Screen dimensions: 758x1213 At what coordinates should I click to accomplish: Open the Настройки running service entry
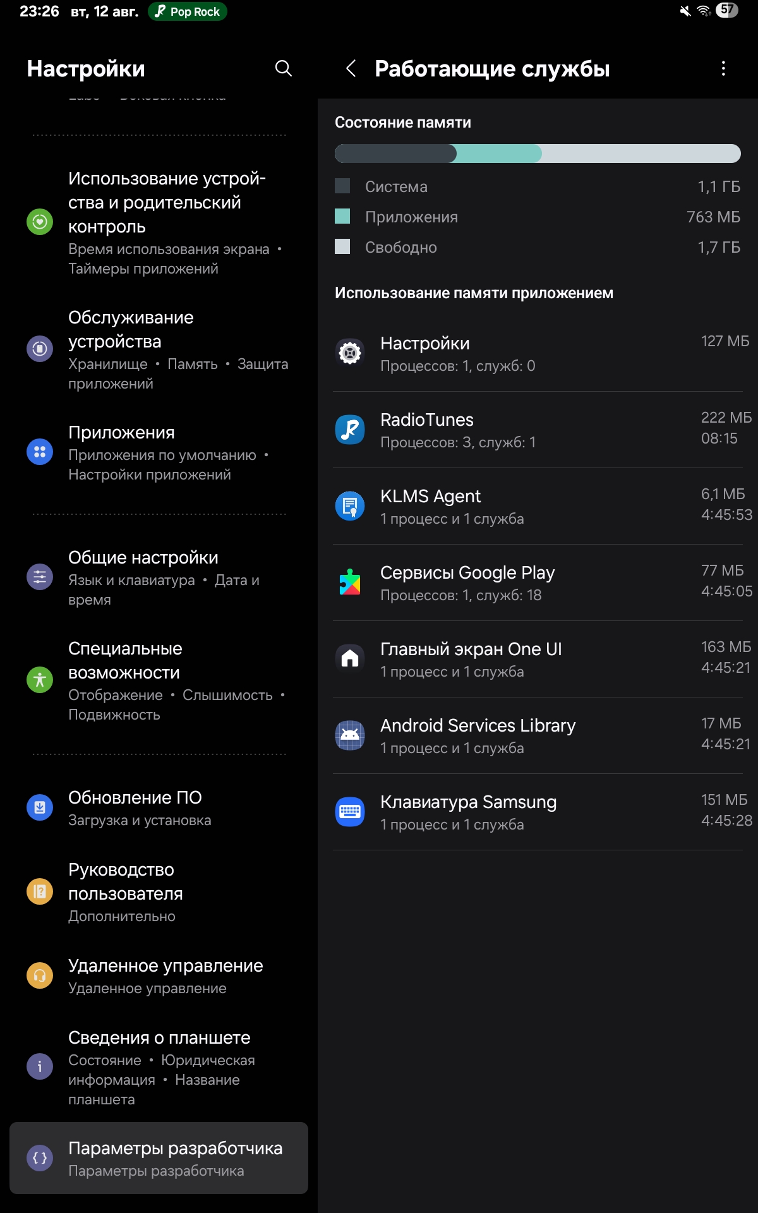[x=537, y=354]
